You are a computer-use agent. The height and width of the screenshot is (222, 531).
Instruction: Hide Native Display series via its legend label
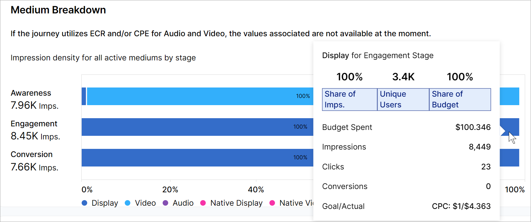click(236, 203)
